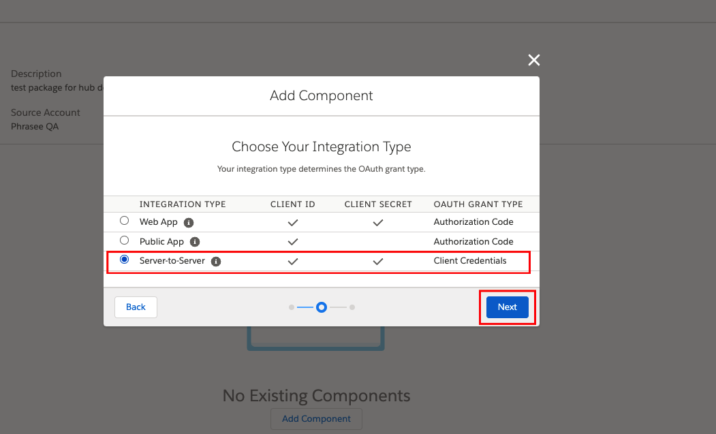Select the Web App radio button
The width and height of the screenshot is (716, 434).
tap(123, 220)
